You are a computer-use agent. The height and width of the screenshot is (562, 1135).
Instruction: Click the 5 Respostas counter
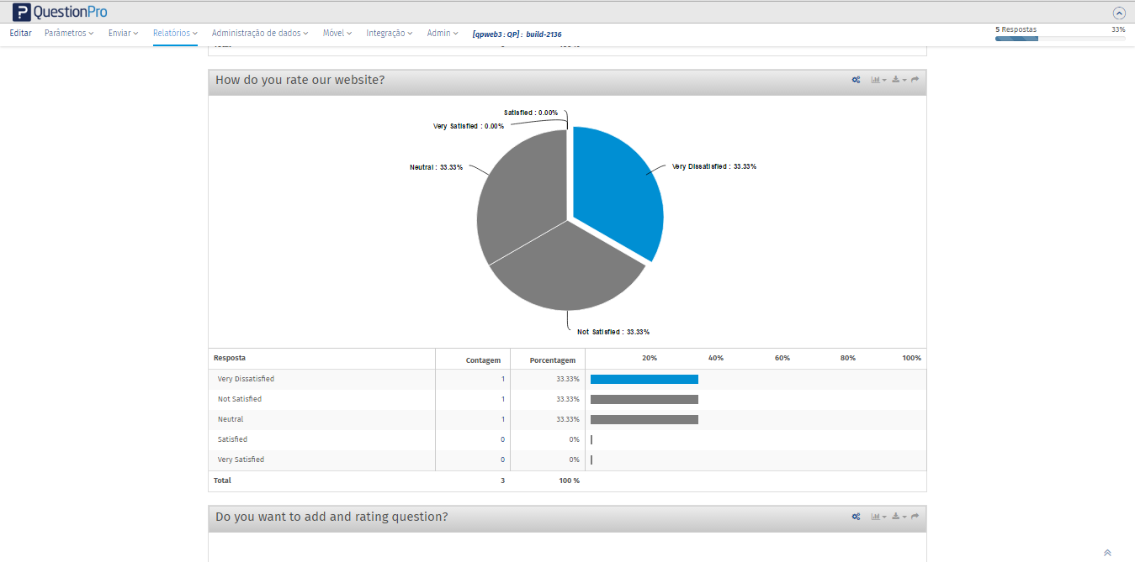pos(1016,29)
